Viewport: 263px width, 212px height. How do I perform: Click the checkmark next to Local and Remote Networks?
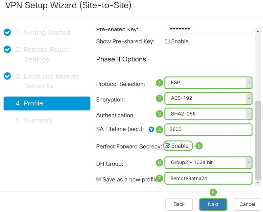pyautogui.click(x=7, y=76)
